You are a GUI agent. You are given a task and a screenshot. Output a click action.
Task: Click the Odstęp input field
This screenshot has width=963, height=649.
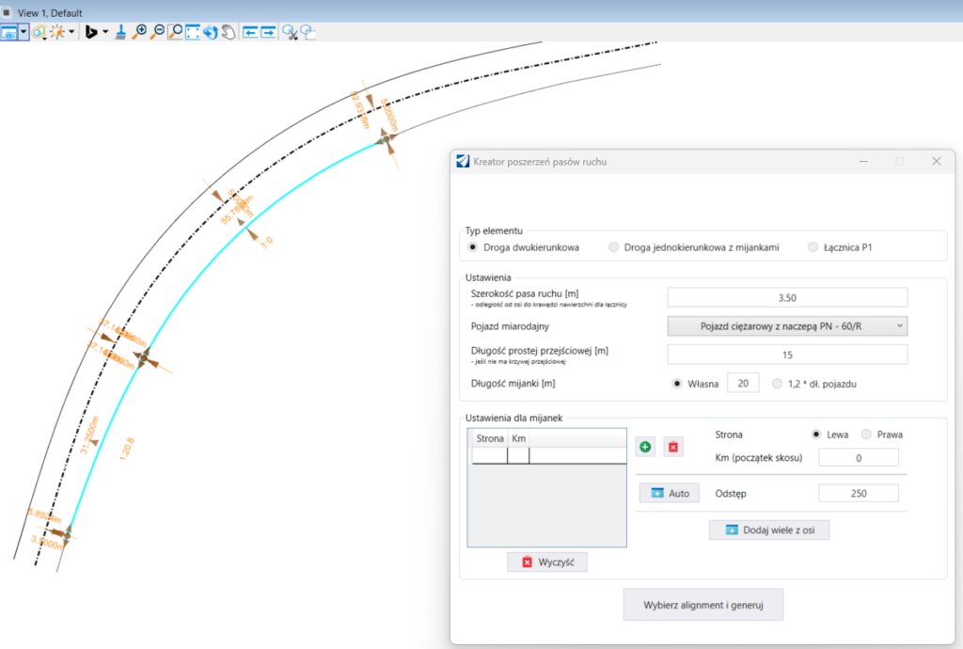tap(858, 494)
